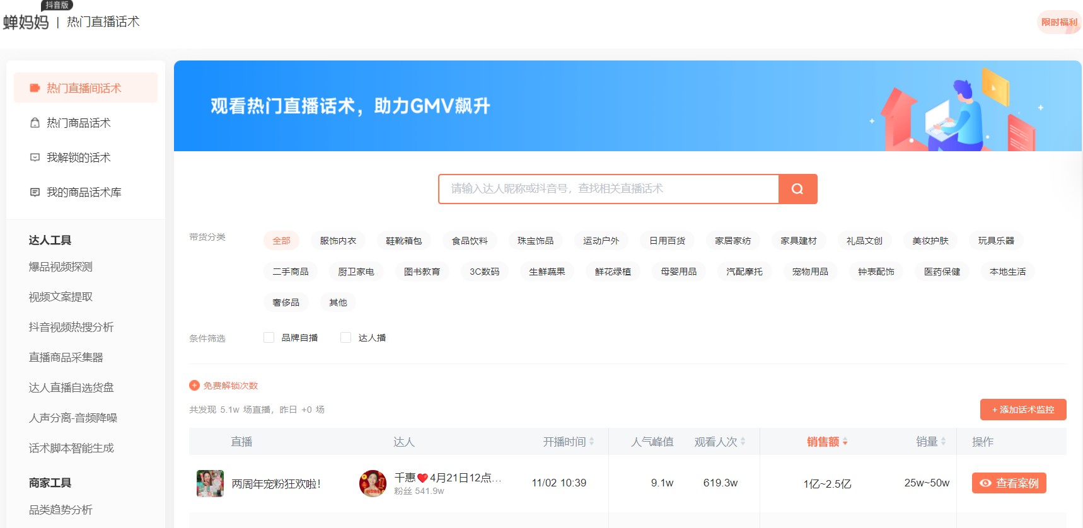Open 抖音视频热搜分析 tool
1083x528 pixels.
71,327
